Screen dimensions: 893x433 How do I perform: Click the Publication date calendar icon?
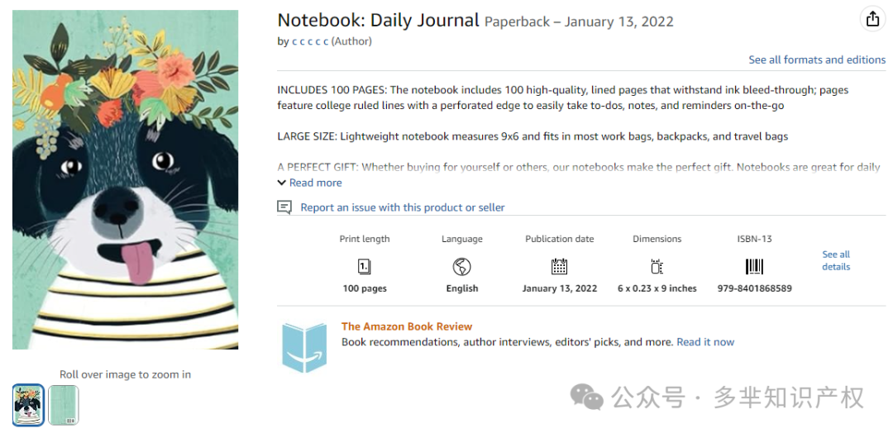click(x=559, y=266)
